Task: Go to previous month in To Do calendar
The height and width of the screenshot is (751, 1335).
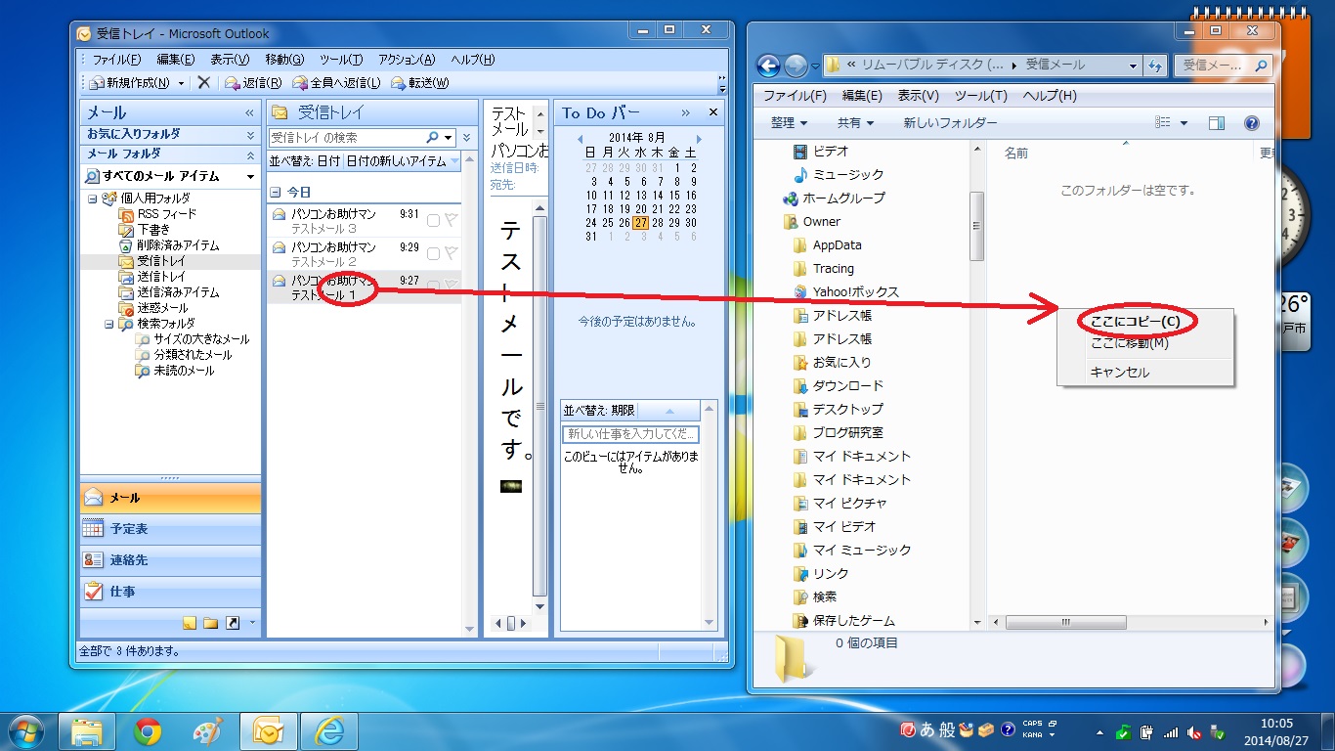Action: tap(581, 138)
